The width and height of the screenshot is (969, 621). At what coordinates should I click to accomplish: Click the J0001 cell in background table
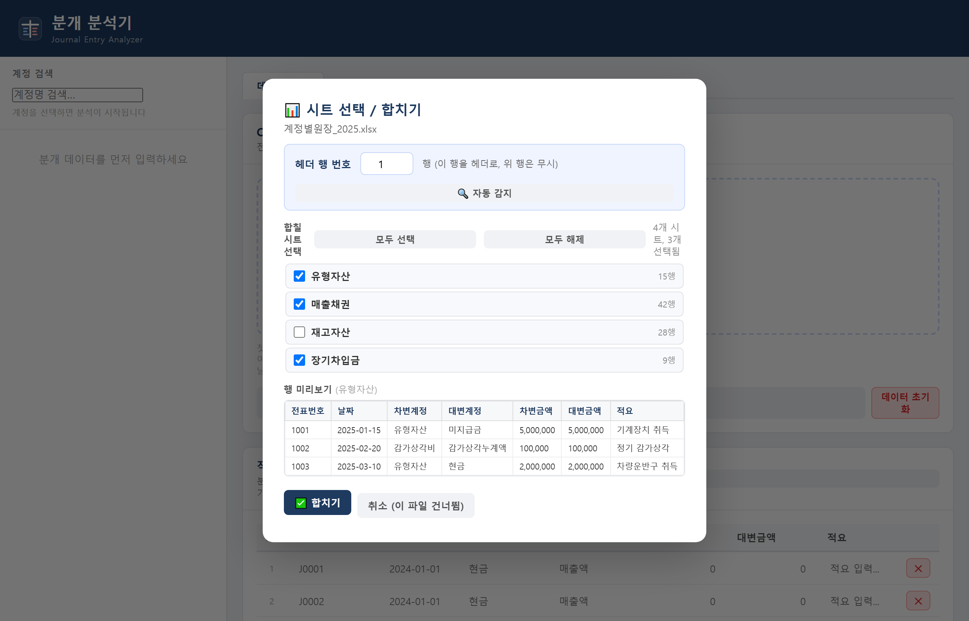click(311, 569)
